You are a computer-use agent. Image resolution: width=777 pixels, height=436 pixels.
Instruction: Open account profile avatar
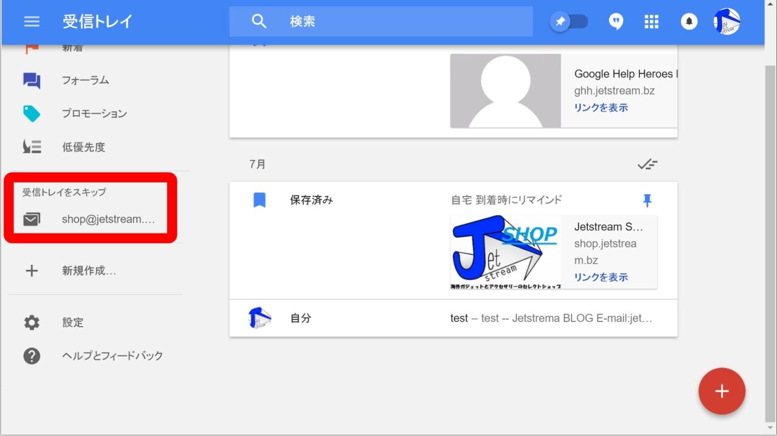(727, 22)
